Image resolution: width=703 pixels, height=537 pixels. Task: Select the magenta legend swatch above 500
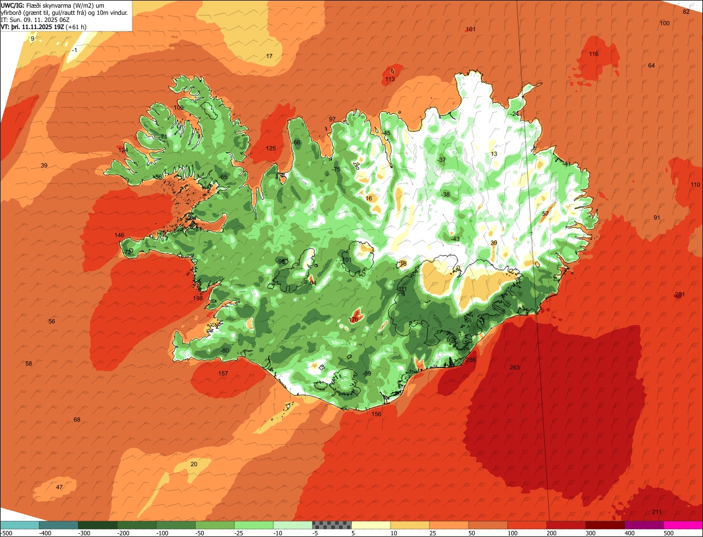pyautogui.click(x=683, y=525)
